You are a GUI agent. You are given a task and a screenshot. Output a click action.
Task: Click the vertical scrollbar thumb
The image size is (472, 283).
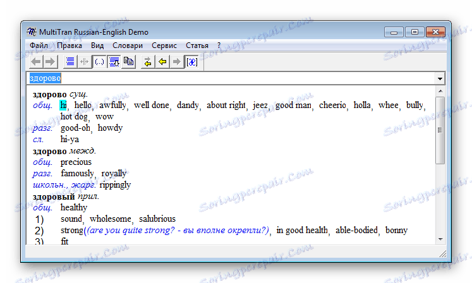(x=440, y=130)
